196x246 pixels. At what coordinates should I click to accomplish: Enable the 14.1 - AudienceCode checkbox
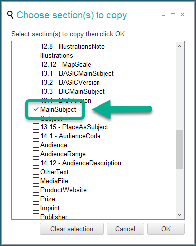36,136
